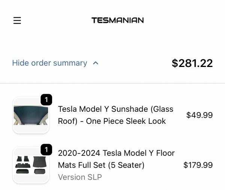This screenshot has height=190, width=225.
Task: Click the TESMANIAN logo
Action: point(117,20)
